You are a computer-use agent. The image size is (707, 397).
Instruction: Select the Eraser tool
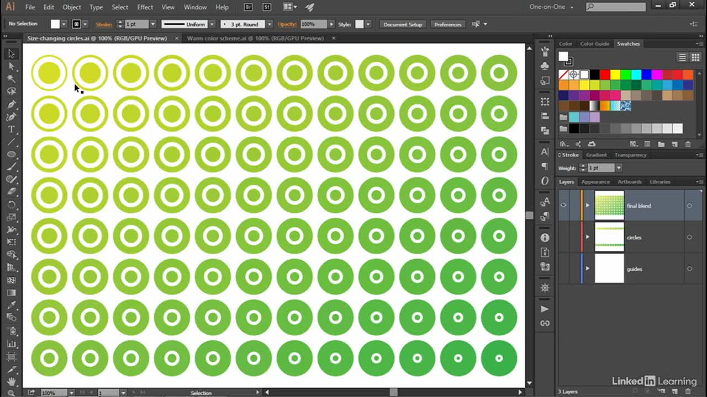pos(11,192)
